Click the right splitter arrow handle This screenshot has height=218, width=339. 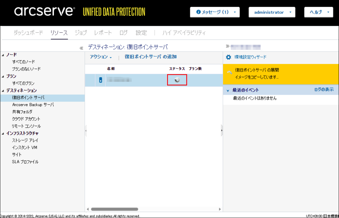[x=222, y=131]
